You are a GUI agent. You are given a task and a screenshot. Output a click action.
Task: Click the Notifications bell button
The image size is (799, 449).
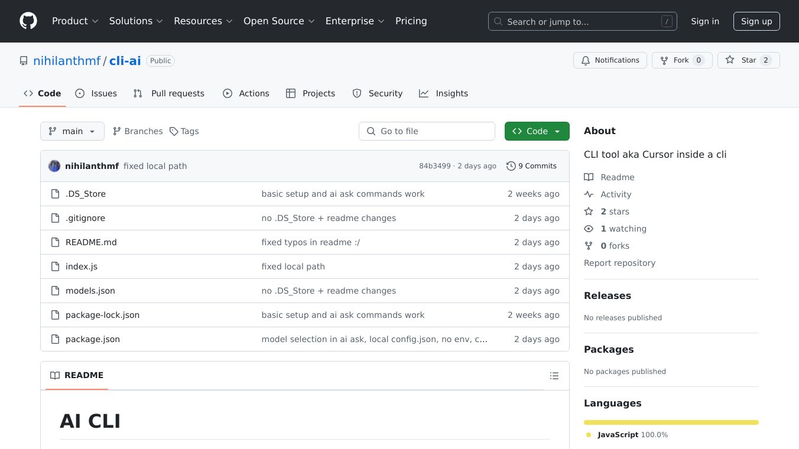click(x=610, y=60)
